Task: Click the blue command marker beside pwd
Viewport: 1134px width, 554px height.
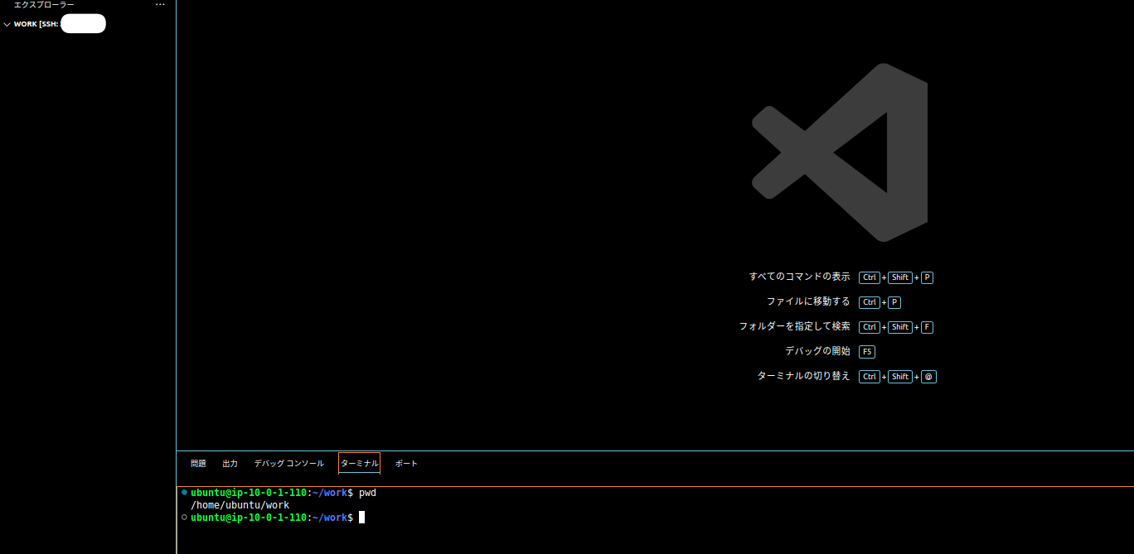Action: 184,492
